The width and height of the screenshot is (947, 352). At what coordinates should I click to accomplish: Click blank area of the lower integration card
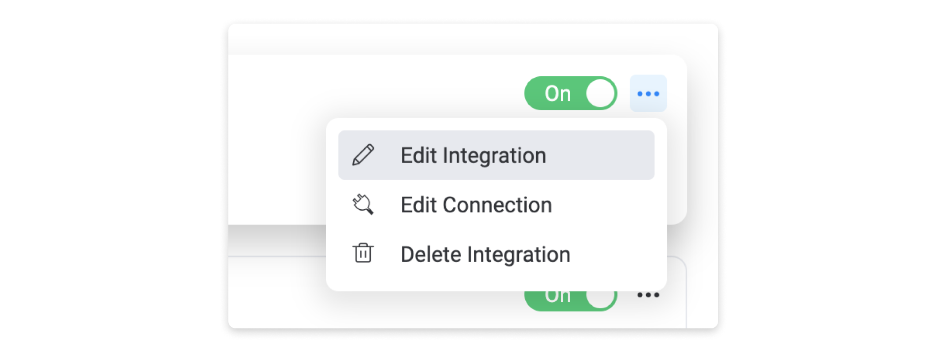[276, 295]
